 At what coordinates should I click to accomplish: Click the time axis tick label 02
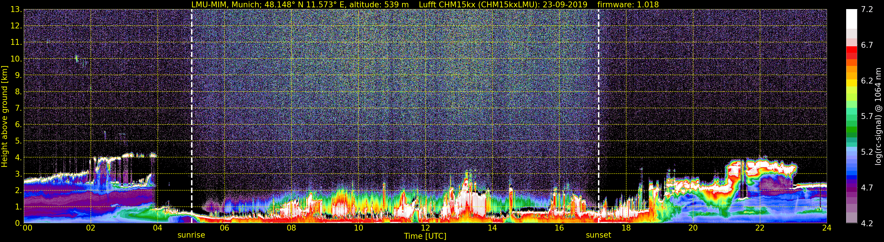(90, 228)
